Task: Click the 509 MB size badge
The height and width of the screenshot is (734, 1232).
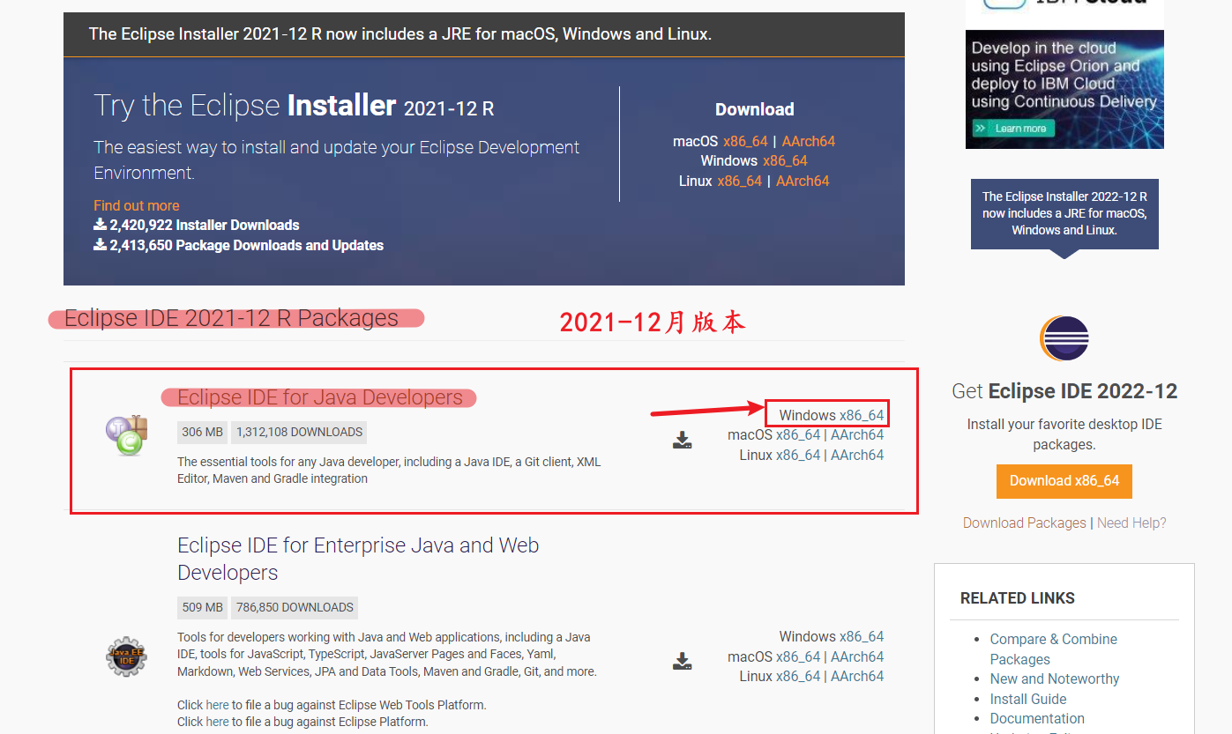Action: [x=203, y=607]
